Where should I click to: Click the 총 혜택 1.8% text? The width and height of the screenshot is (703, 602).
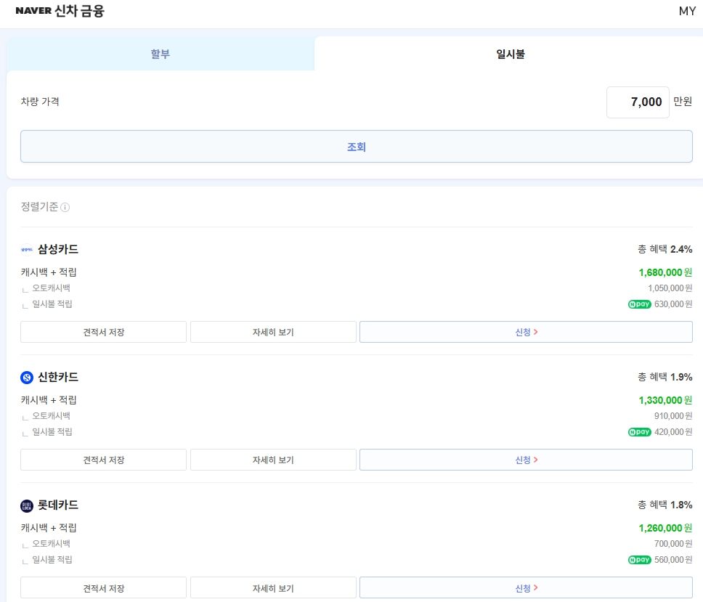(665, 505)
